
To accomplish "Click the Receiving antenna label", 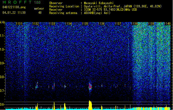I will click(63, 13).
